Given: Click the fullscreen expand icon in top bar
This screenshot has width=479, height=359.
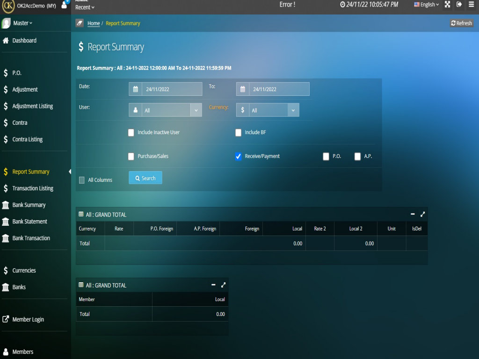Looking at the screenshot, I should click(x=447, y=5).
